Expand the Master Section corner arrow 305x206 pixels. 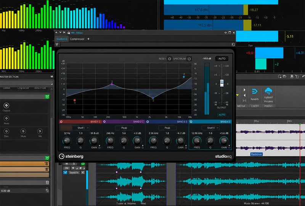(x=52, y=84)
